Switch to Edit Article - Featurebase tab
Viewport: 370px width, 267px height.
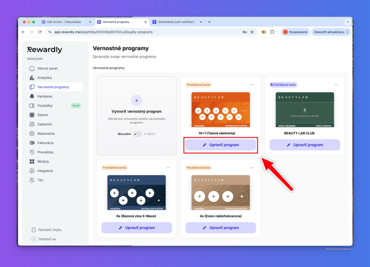pos(64,22)
